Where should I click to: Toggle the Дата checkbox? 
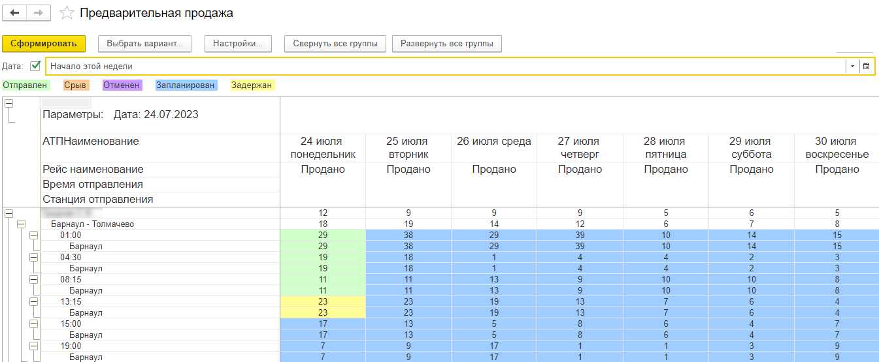coord(35,66)
